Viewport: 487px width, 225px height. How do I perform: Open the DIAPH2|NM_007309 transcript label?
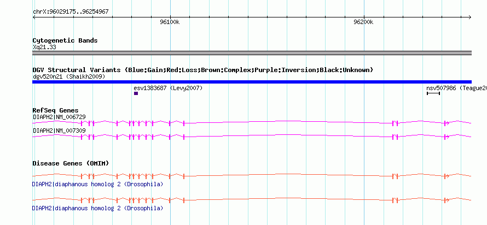pyautogui.click(x=59, y=131)
